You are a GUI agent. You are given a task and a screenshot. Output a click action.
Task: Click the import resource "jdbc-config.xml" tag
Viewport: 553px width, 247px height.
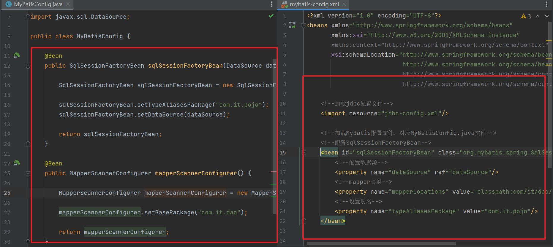click(x=384, y=113)
